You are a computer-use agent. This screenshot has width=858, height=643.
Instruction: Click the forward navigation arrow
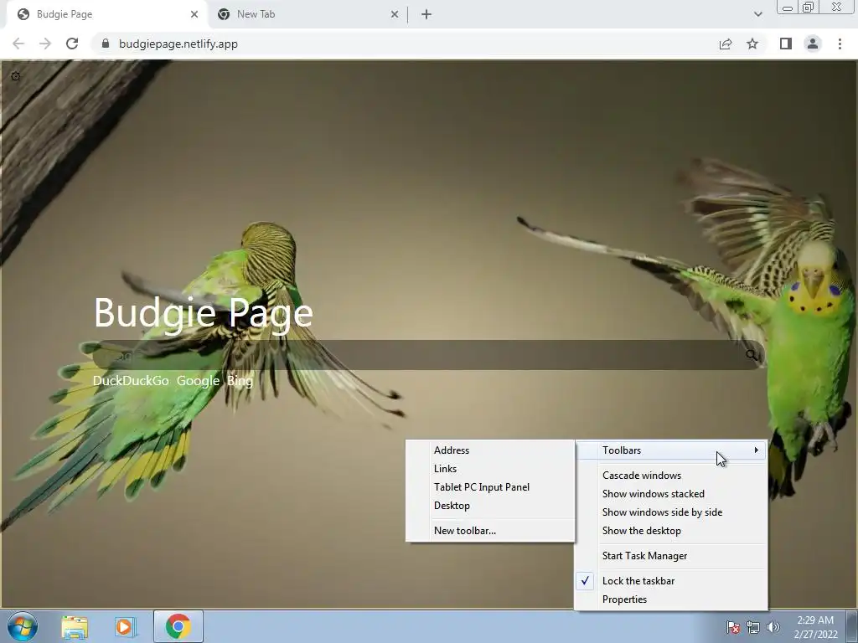tap(45, 44)
